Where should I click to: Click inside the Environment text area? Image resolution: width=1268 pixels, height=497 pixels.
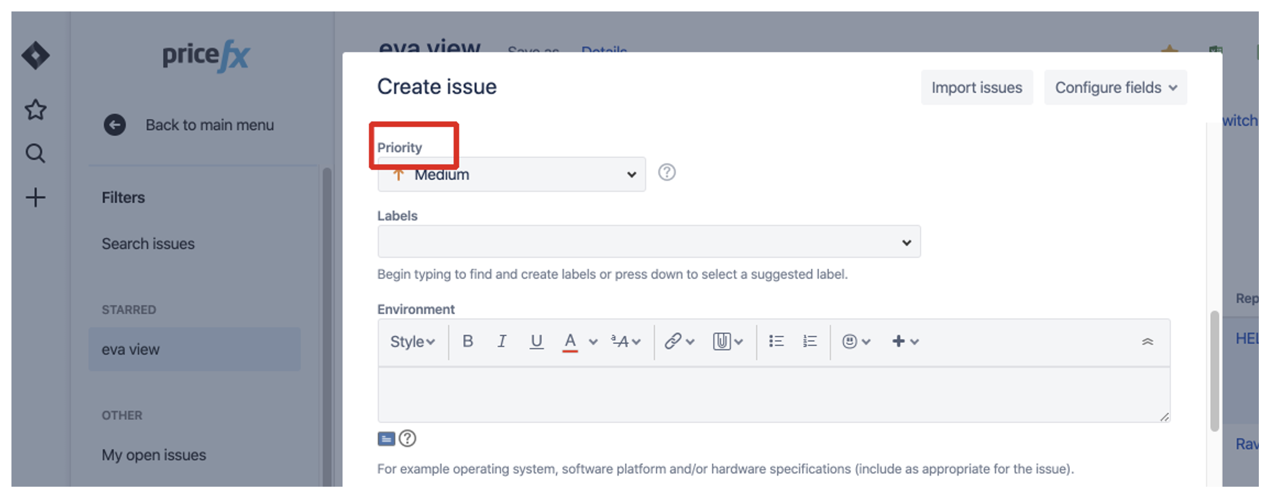click(x=773, y=395)
